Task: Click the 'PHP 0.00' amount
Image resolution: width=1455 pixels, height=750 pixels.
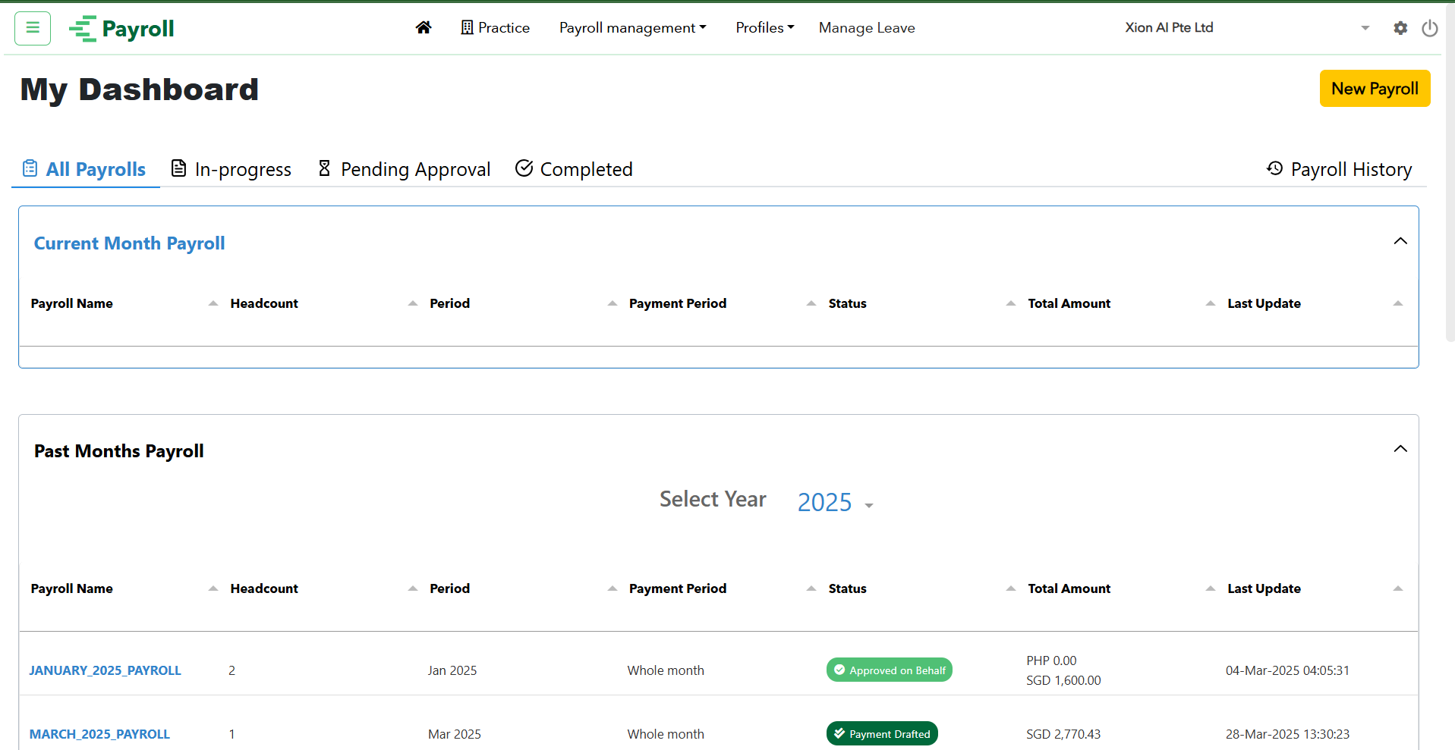Action: 1051,661
